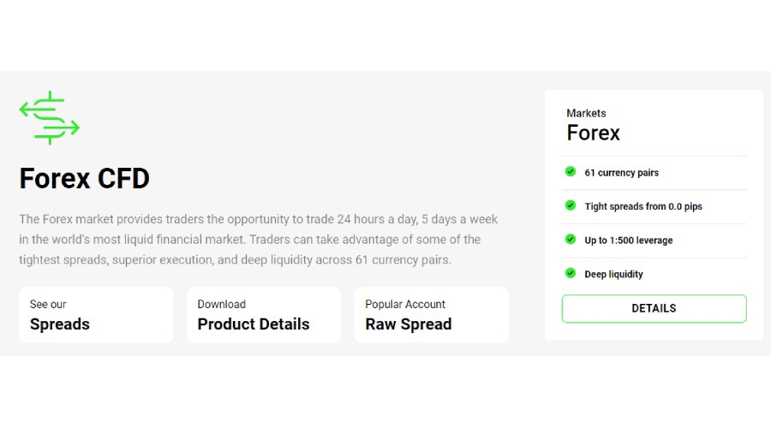Click the Forex market description paragraph
The height and width of the screenshot is (428, 771).
coord(258,240)
